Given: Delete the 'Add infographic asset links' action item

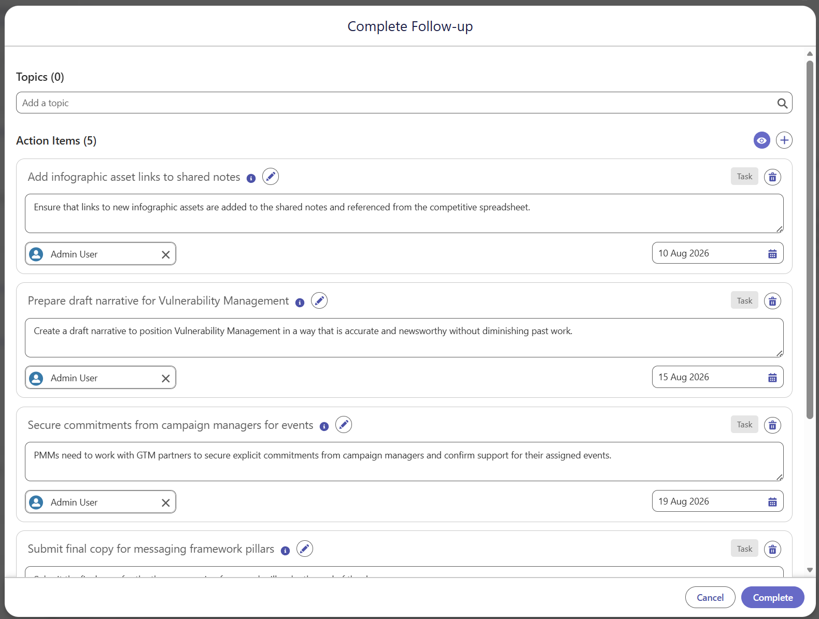Looking at the screenshot, I should [772, 177].
